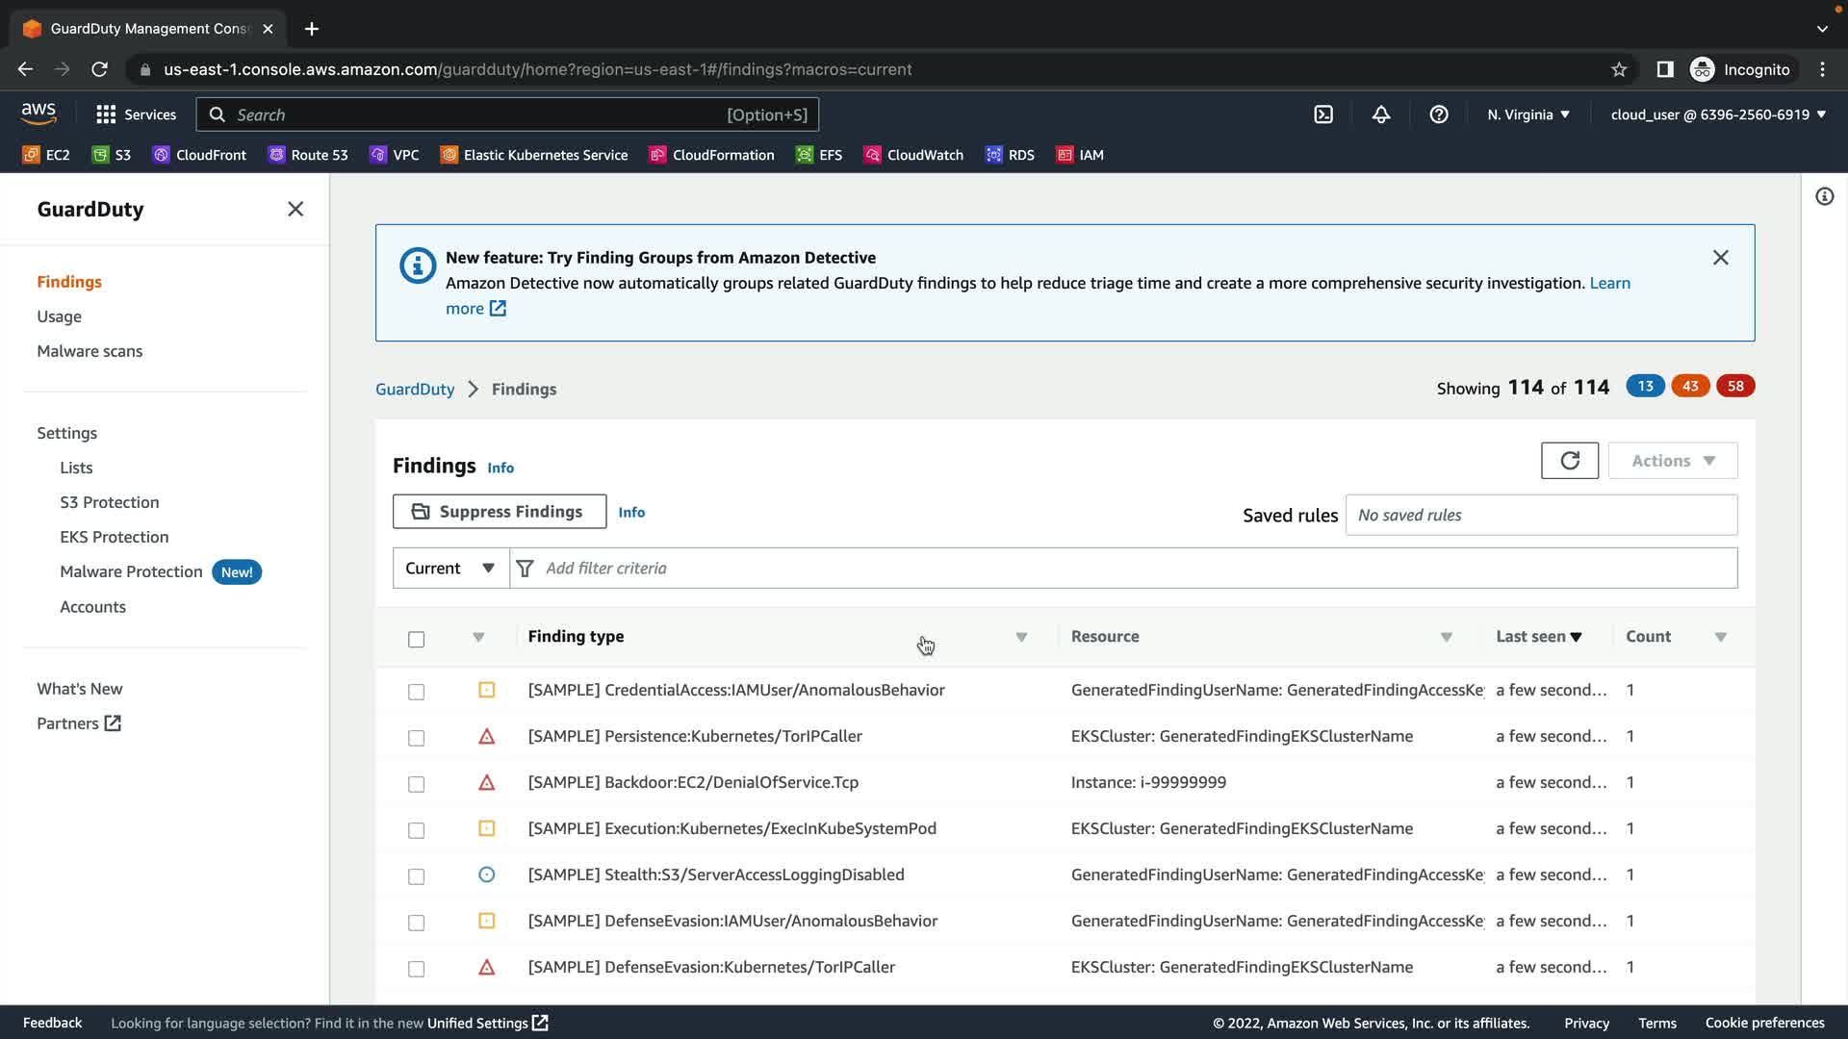The width and height of the screenshot is (1848, 1039).
Task: Open the EC2 shortcut in favorites bar
Action: click(46, 155)
